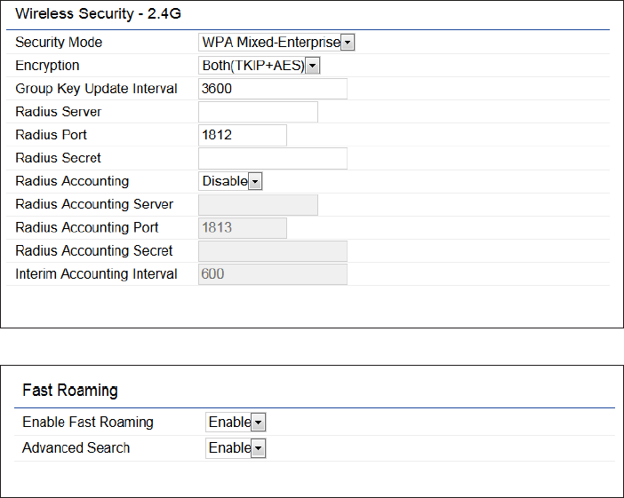Open the Advanced Search dropdown

click(x=236, y=448)
